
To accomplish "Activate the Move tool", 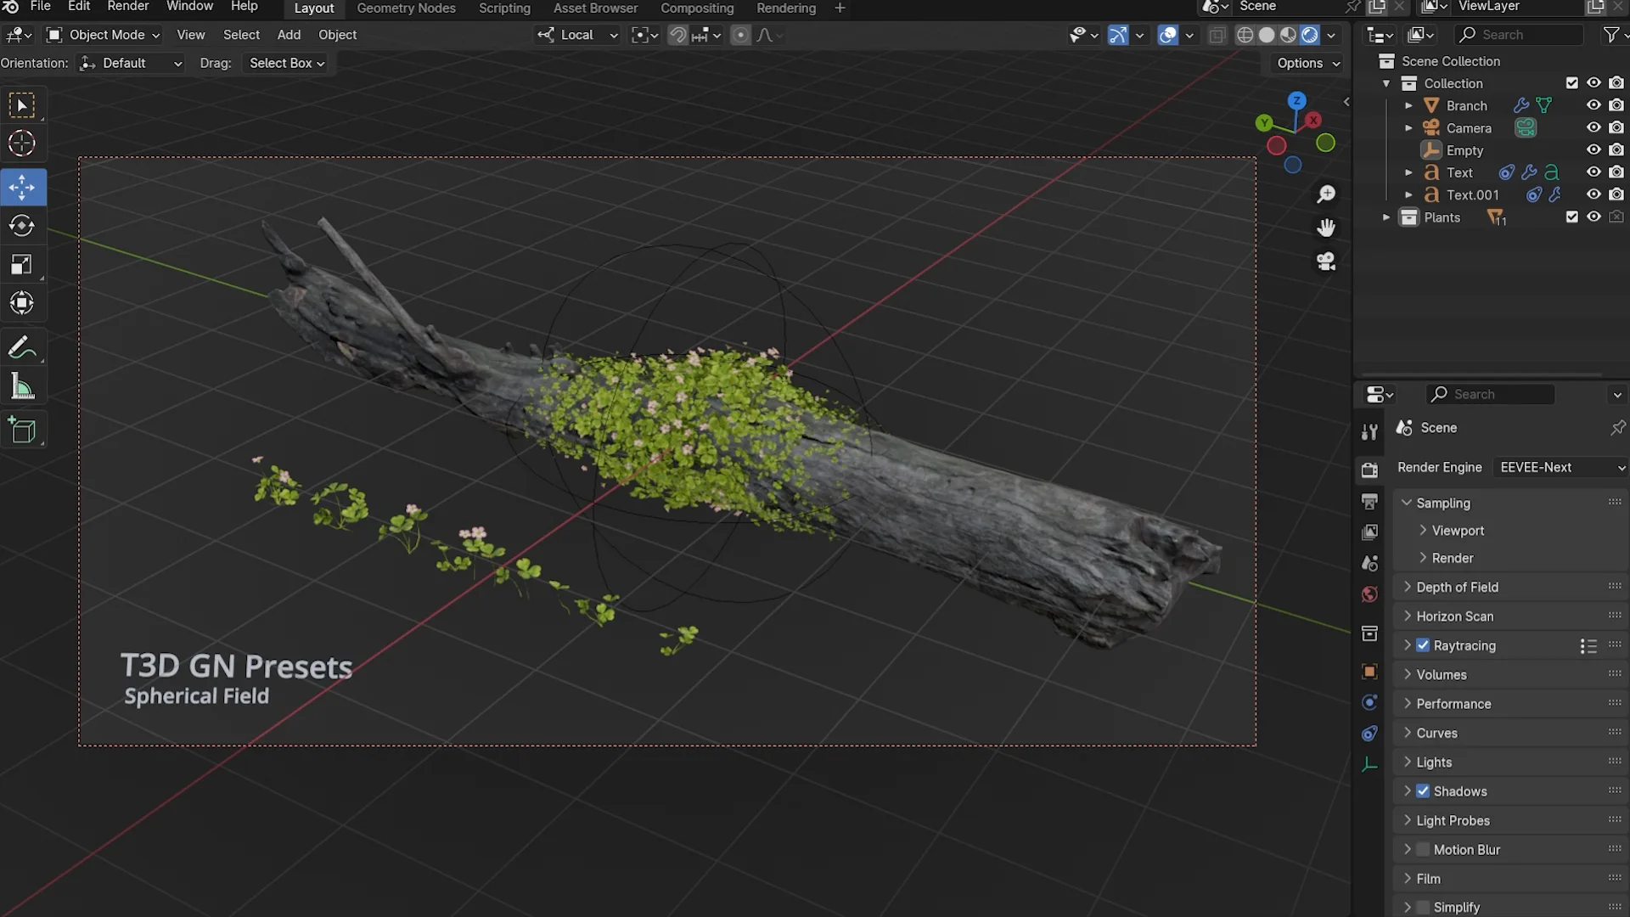I will (22, 187).
